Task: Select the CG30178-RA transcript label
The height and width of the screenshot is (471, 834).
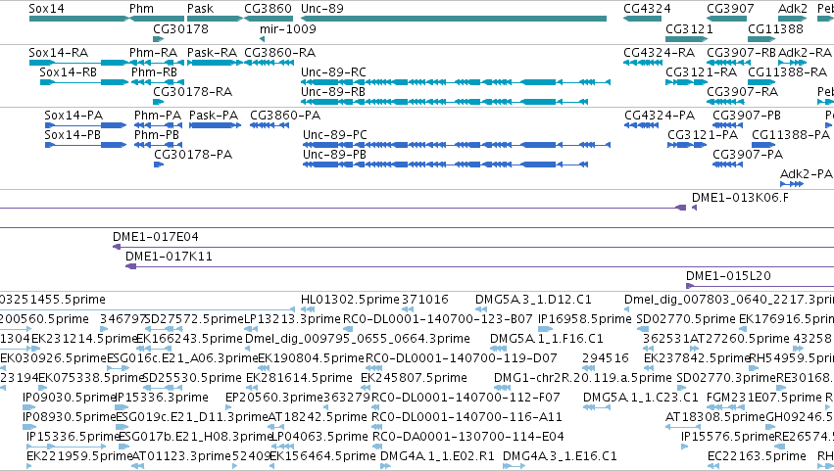Action: [192, 92]
